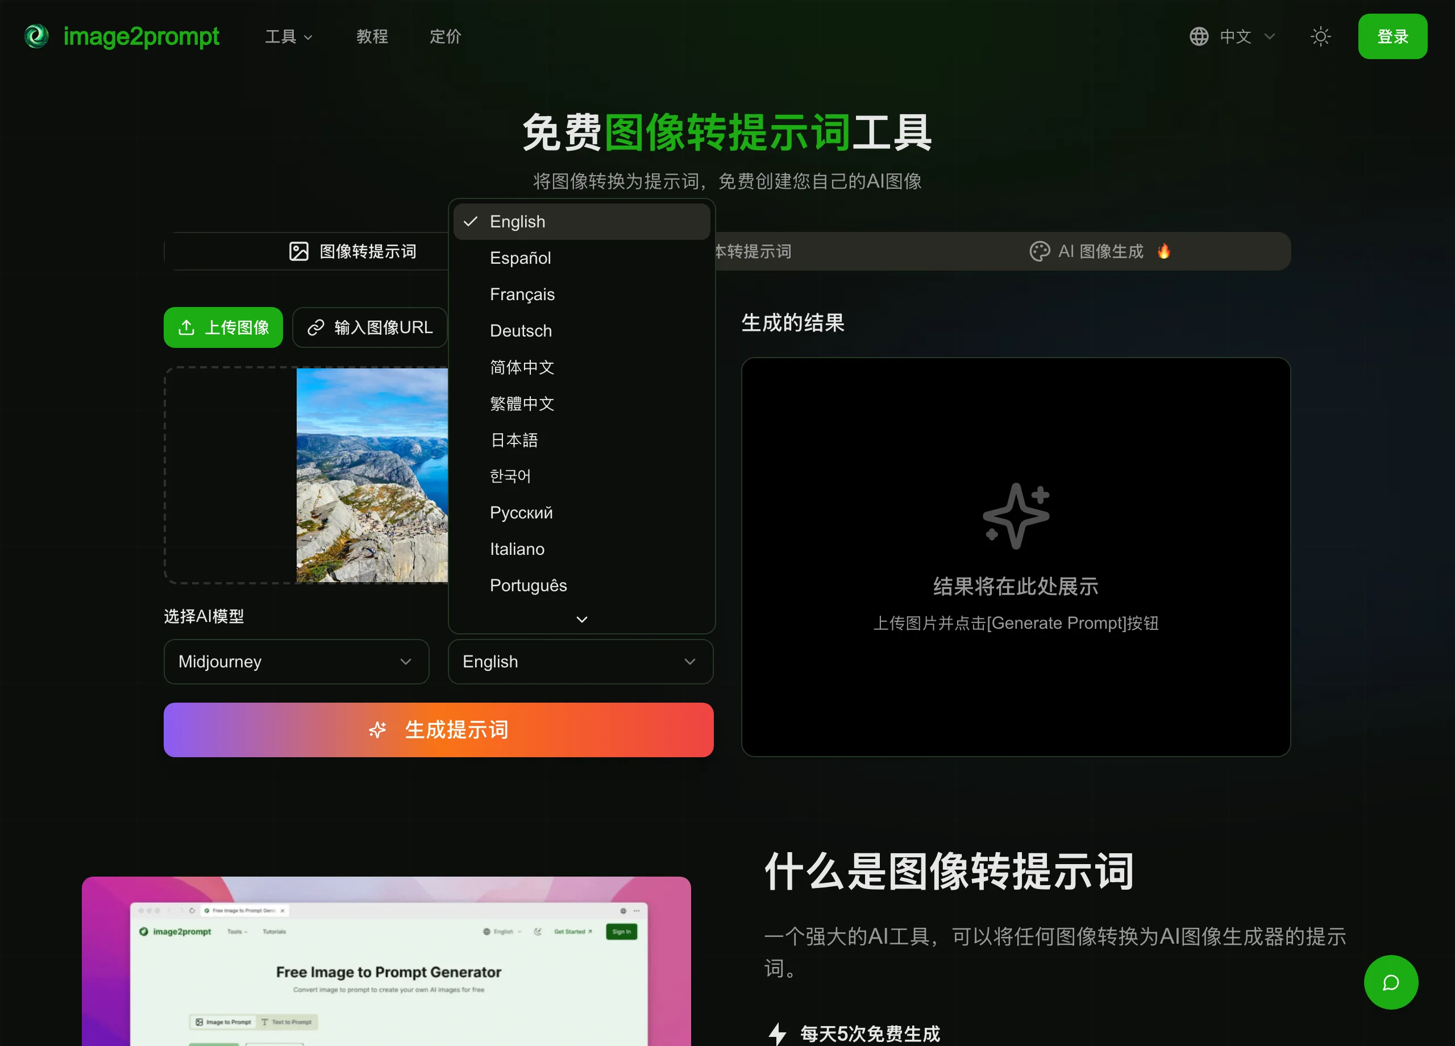1455x1046 pixels.
Task: Click the 什么是图像转提示词 heading
Action: (x=949, y=872)
